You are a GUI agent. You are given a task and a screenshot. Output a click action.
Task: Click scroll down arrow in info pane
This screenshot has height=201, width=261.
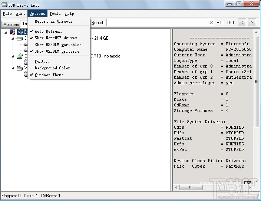256,181
